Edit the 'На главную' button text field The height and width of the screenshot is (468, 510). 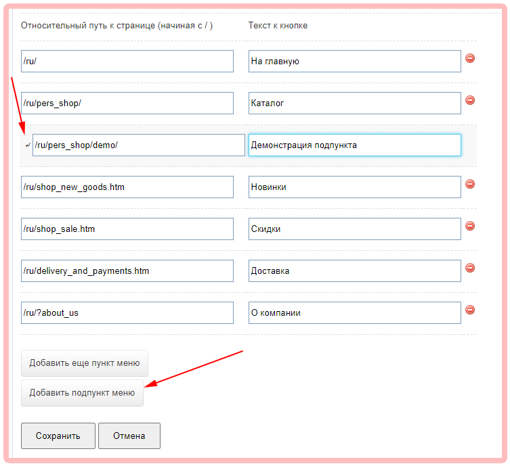pyautogui.click(x=354, y=61)
